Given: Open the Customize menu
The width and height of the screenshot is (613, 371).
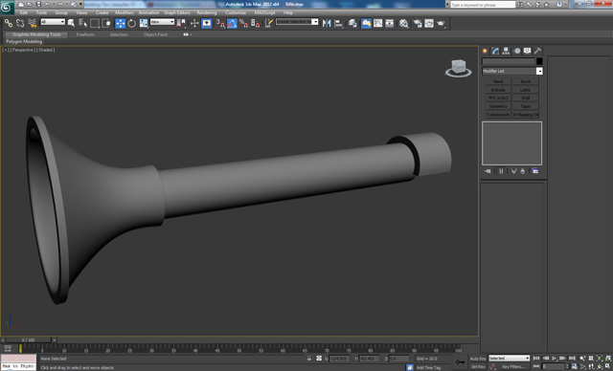Looking at the screenshot, I should tap(236, 12).
